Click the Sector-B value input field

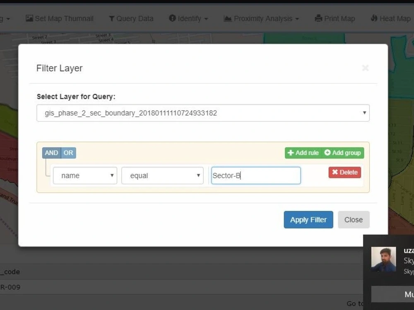pos(256,176)
